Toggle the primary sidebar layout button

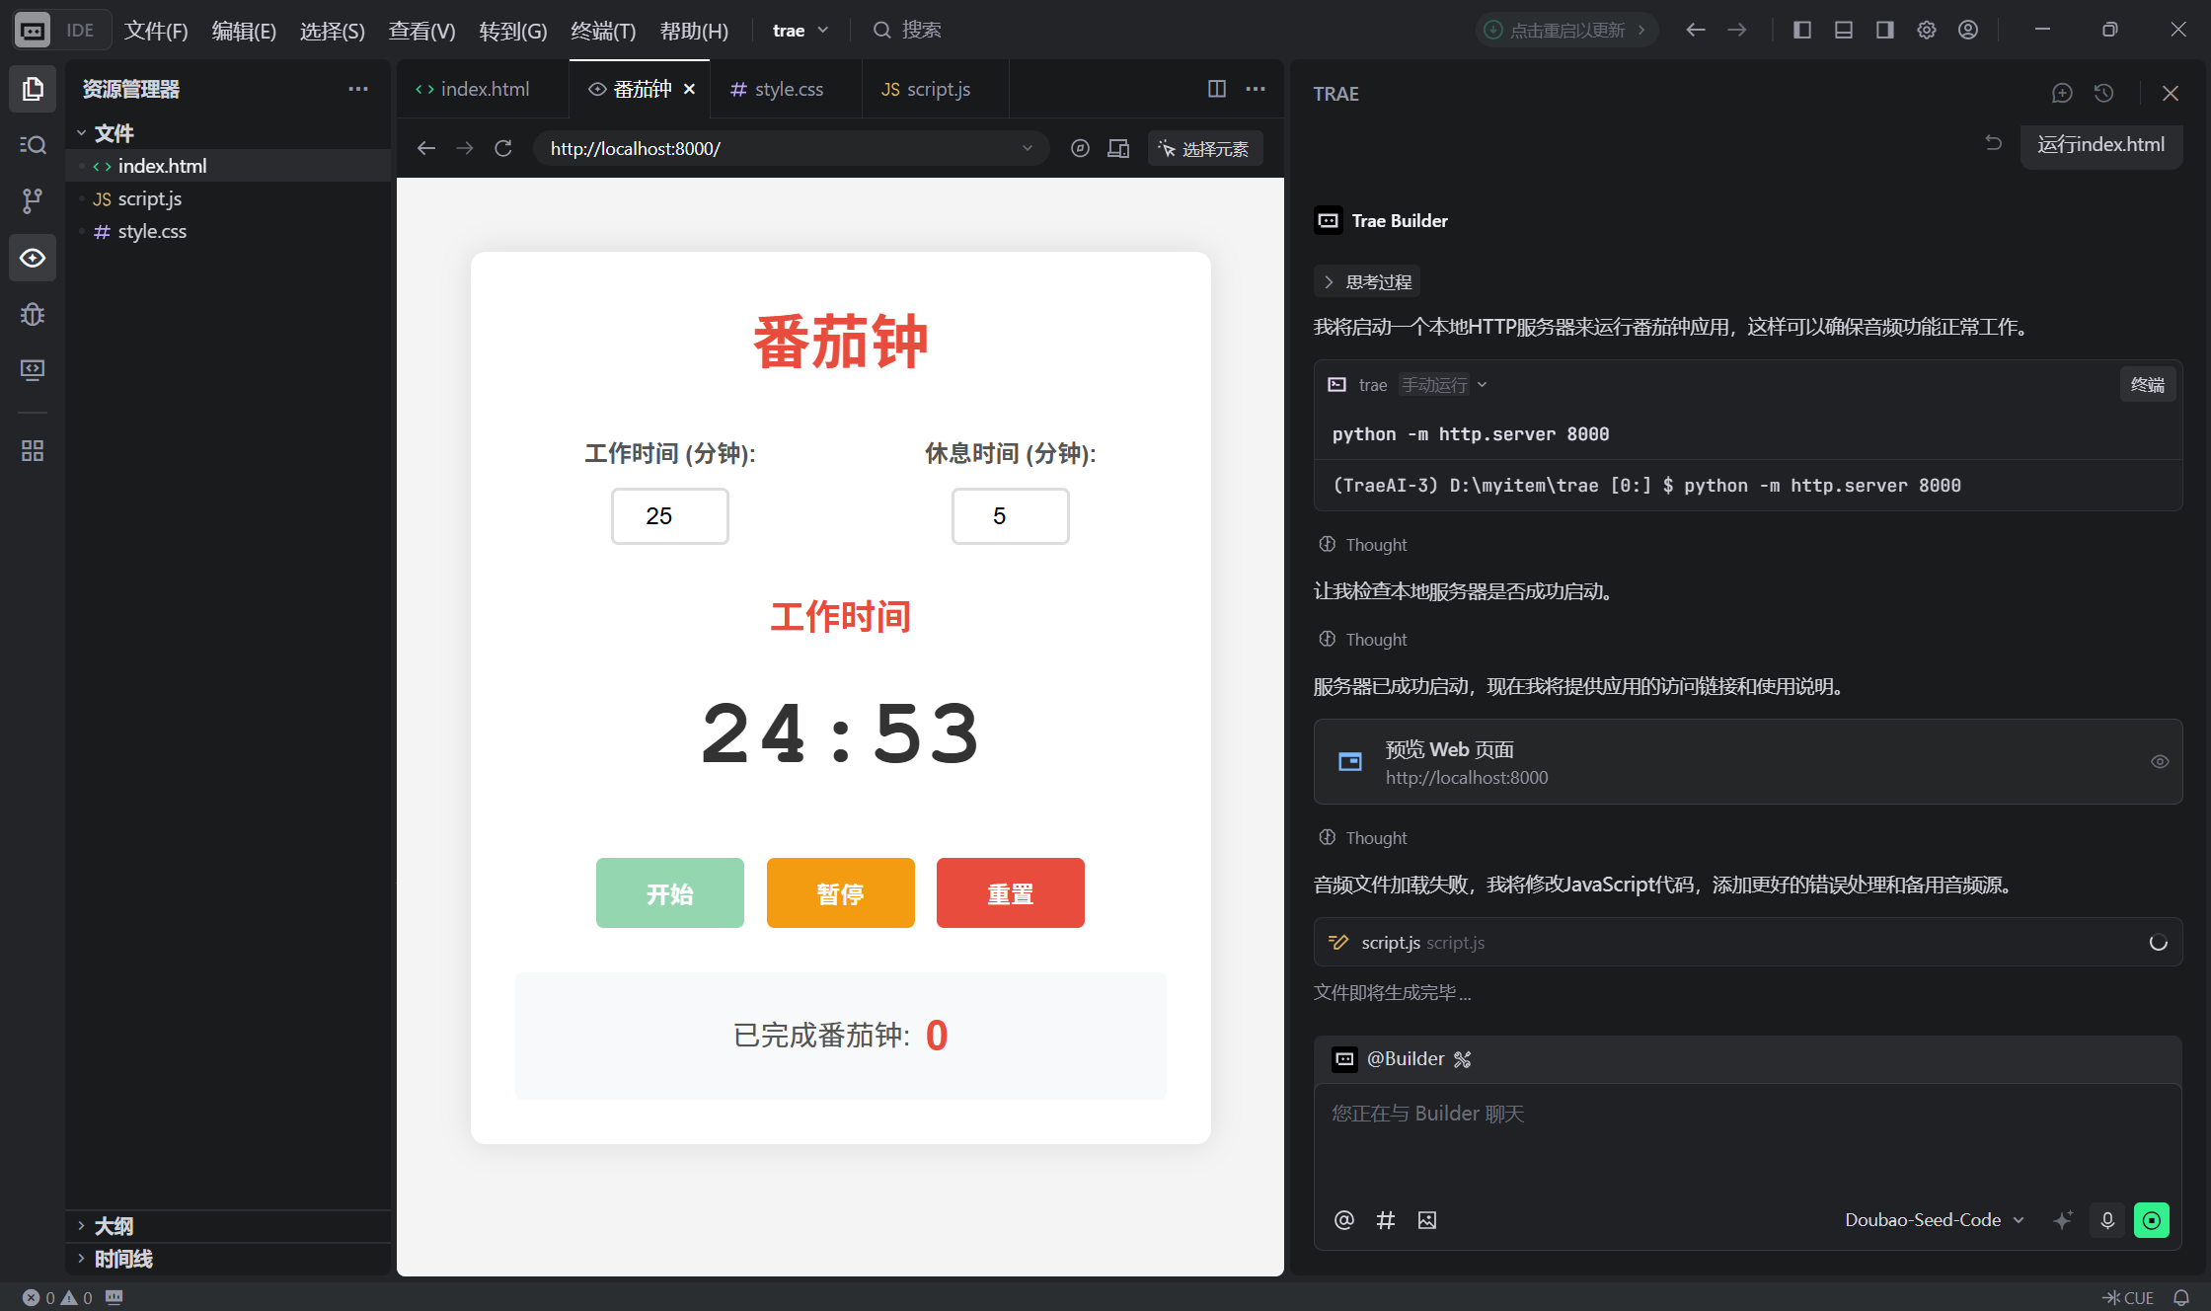[x=1802, y=30]
